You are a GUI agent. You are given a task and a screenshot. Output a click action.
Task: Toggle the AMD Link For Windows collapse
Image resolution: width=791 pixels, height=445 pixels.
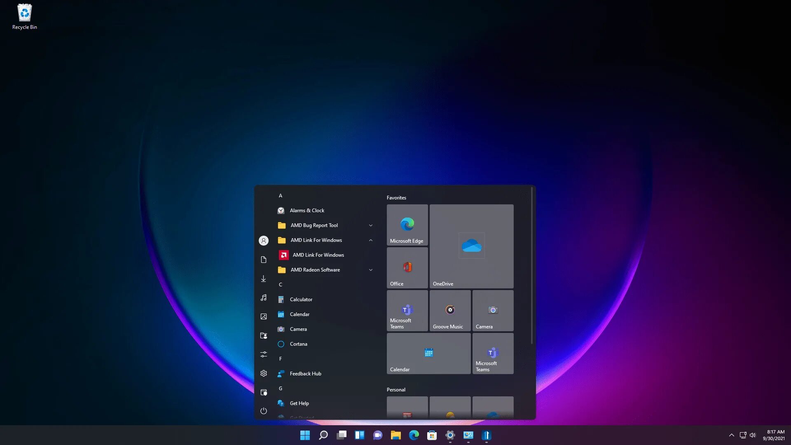point(370,240)
